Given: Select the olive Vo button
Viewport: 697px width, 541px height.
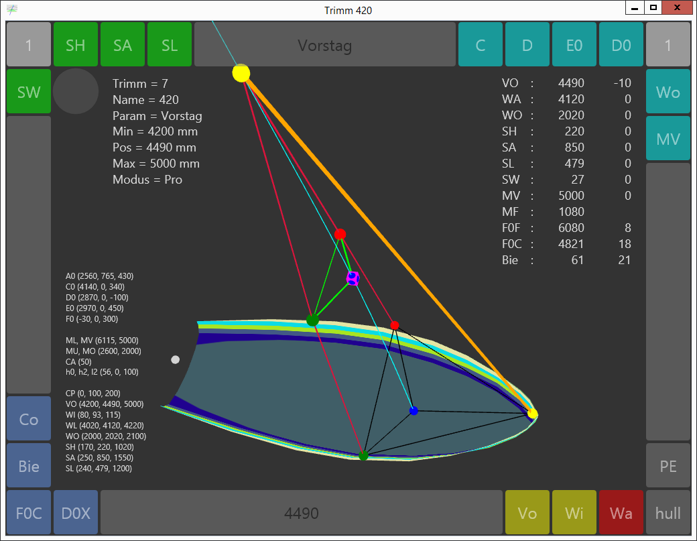Looking at the screenshot, I should (x=527, y=513).
